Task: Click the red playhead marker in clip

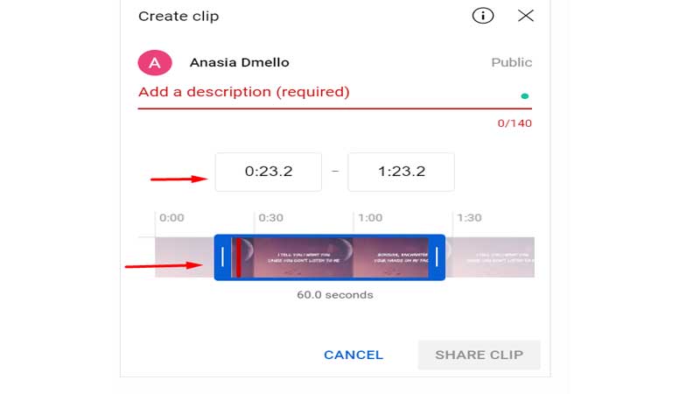Action: (x=239, y=257)
